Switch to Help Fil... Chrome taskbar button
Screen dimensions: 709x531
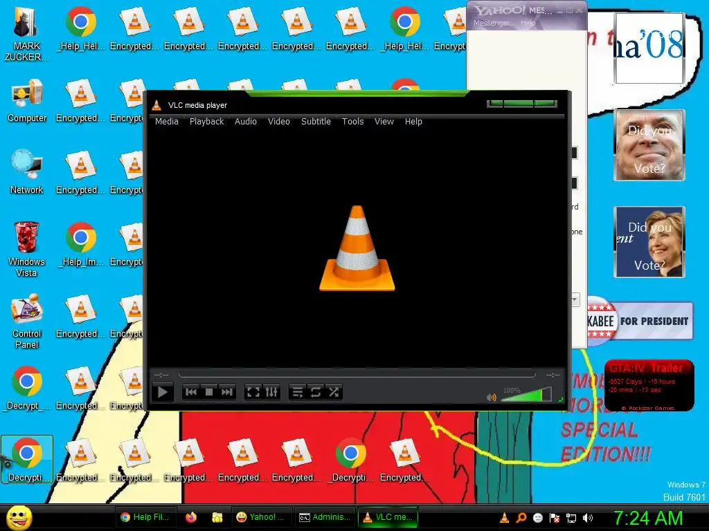145,517
